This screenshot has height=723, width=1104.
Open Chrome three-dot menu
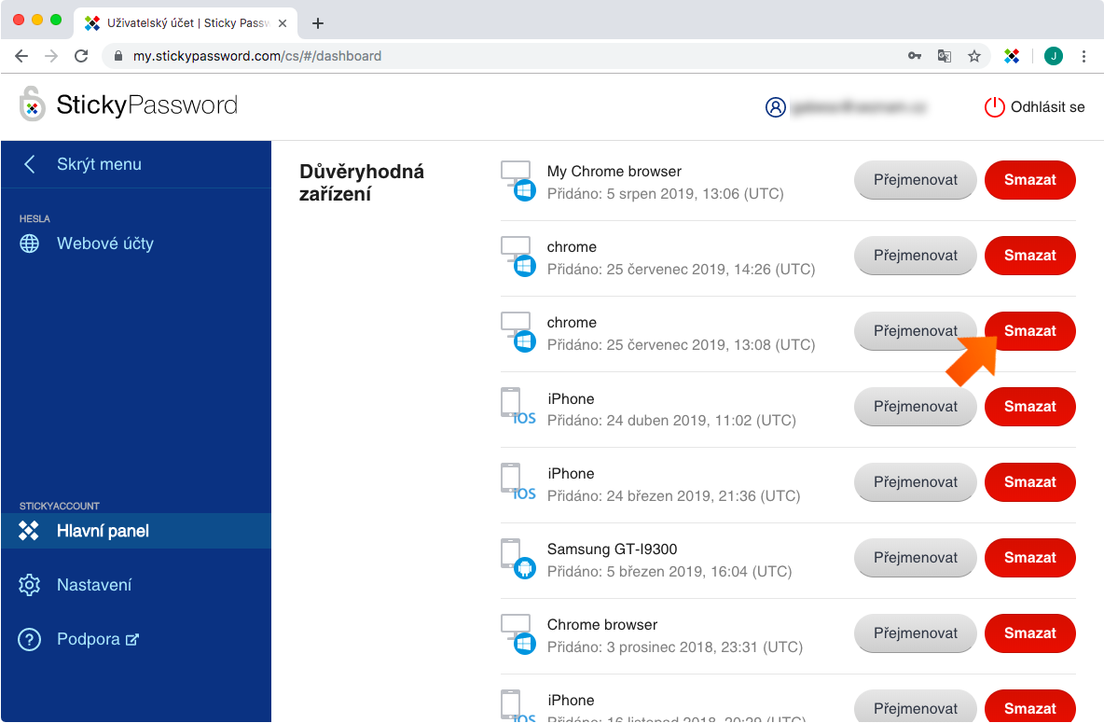(x=1083, y=56)
